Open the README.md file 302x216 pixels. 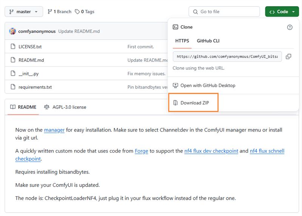pos(31,60)
